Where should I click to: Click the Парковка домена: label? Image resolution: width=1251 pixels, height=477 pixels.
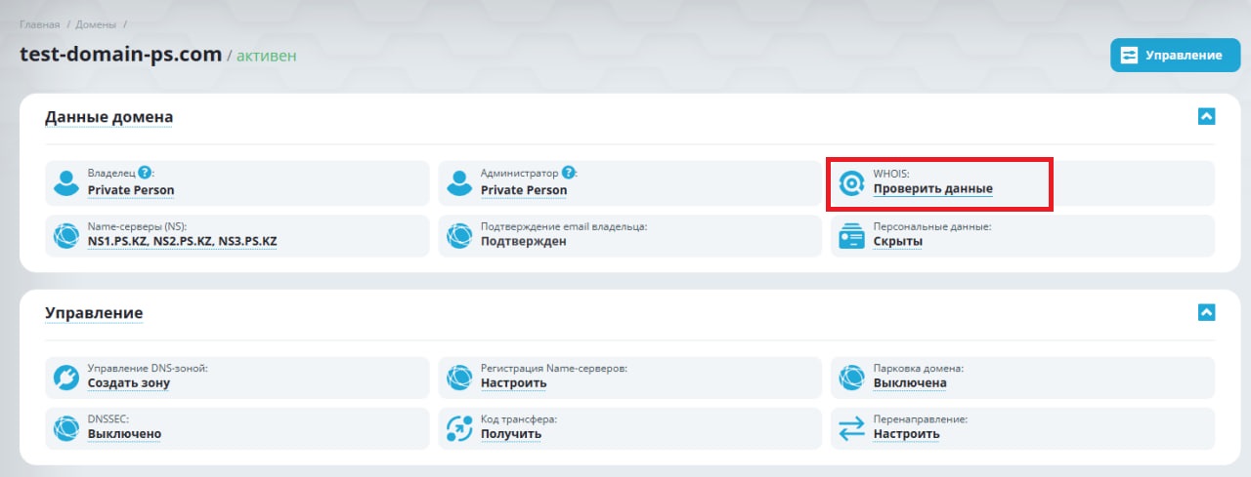[x=919, y=369]
